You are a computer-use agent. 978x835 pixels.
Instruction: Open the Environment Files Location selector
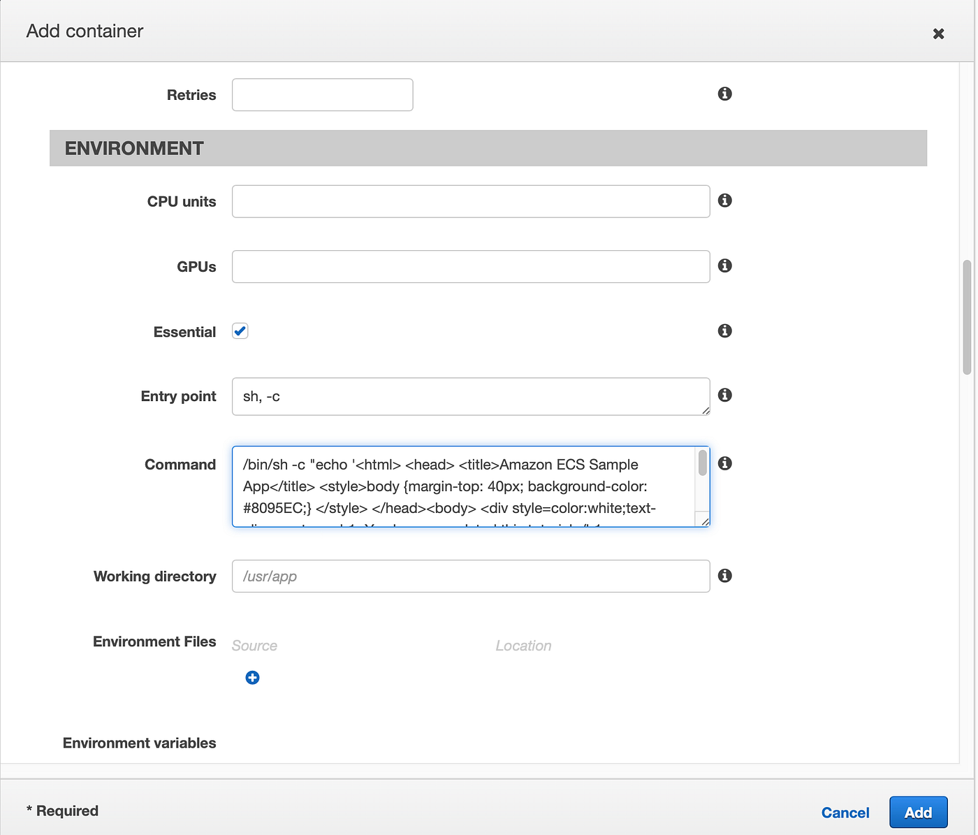(x=523, y=645)
